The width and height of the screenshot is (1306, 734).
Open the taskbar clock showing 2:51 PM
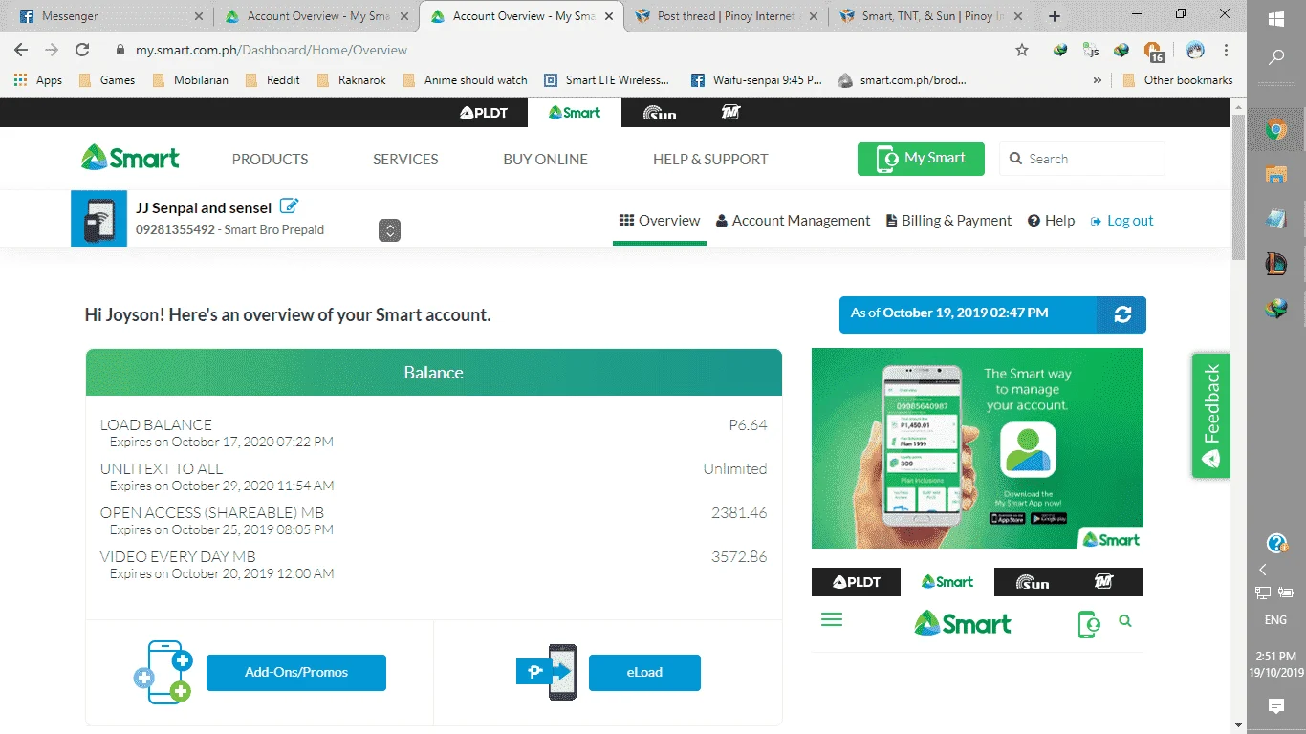pos(1276,664)
